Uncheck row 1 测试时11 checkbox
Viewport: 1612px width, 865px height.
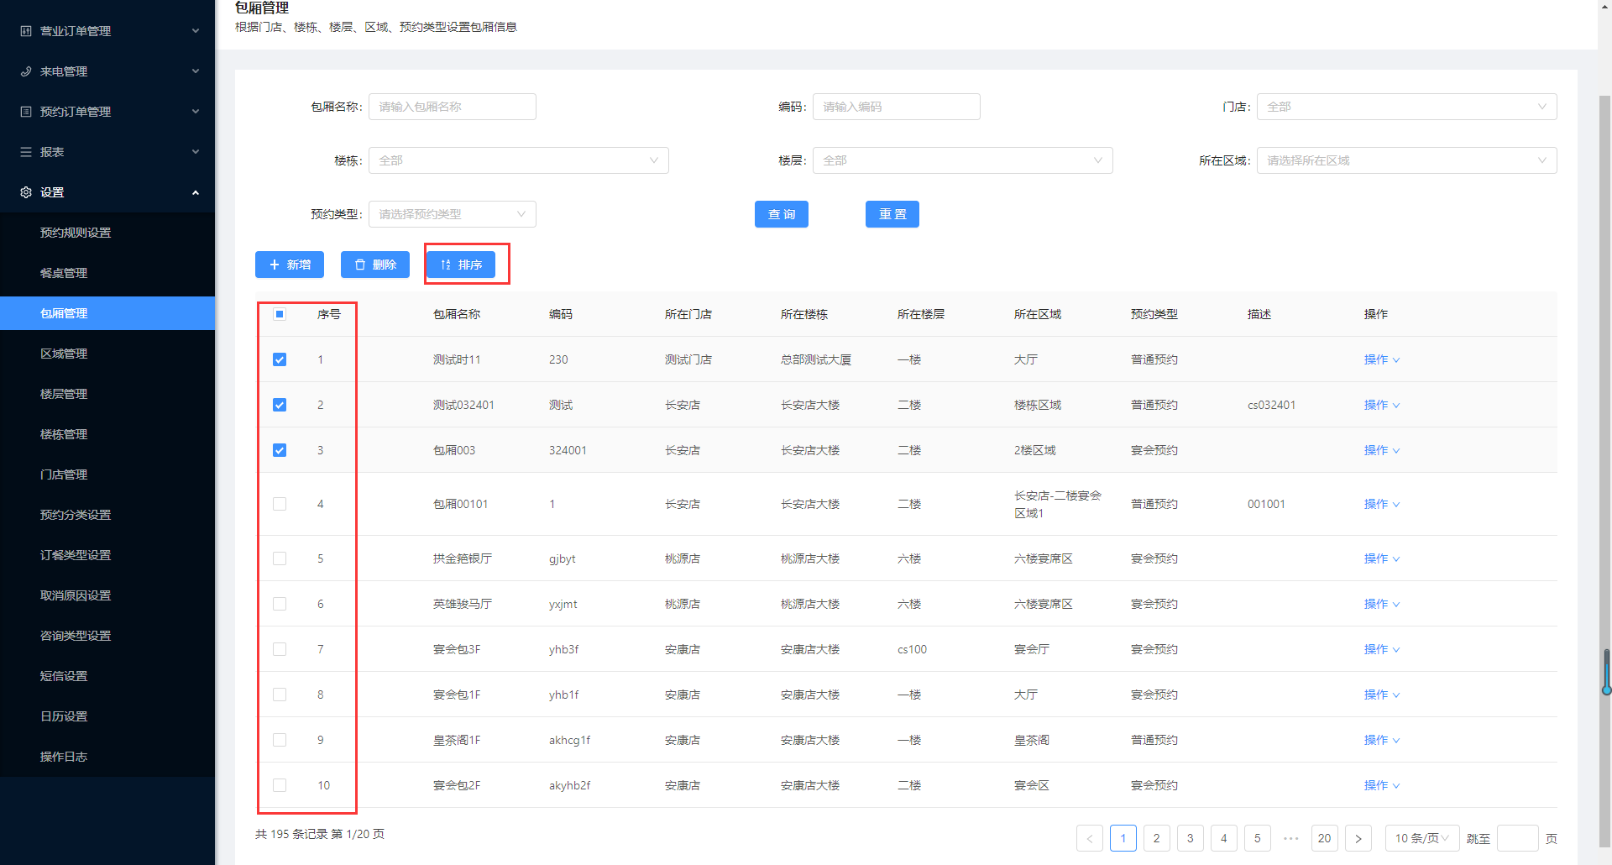pos(280,359)
